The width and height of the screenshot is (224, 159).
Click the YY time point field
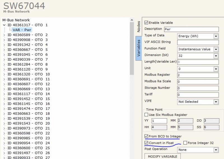159,121
